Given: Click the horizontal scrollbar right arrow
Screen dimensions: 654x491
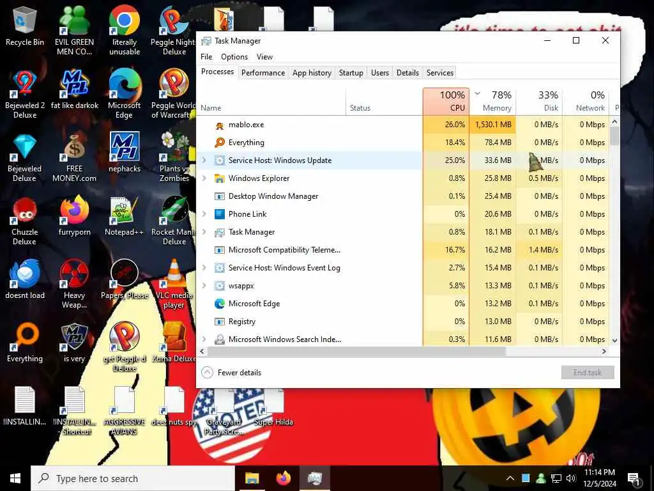Looking at the screenshot, I should pos(604,352).
